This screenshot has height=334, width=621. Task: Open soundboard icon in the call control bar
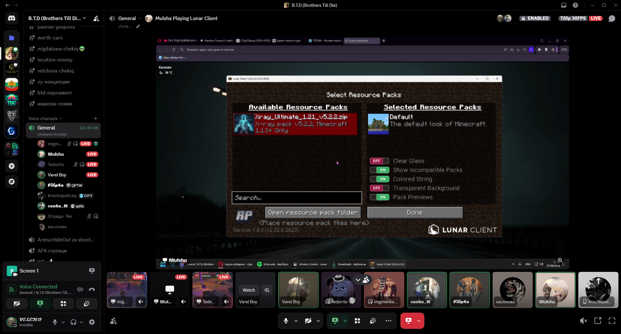point(373,321)
